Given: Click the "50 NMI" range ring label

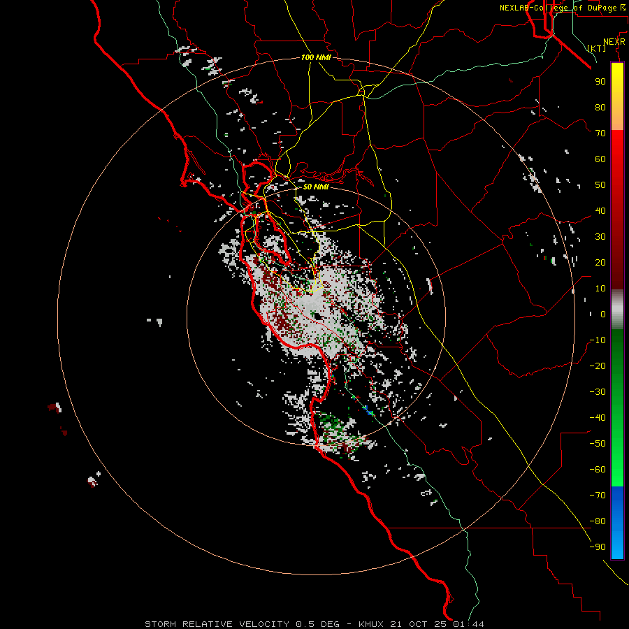Looking at the screenshot, I should (316, 187).
